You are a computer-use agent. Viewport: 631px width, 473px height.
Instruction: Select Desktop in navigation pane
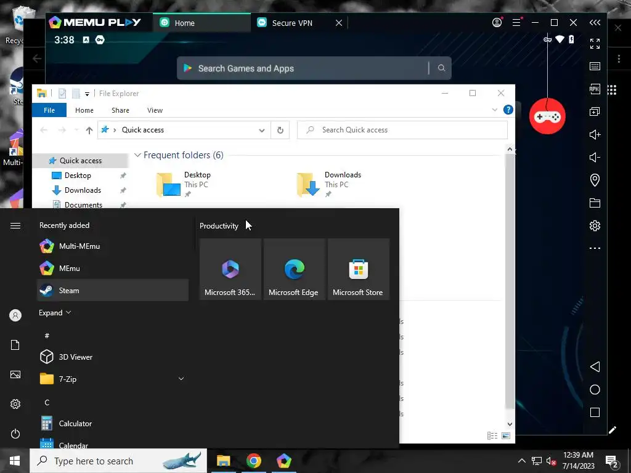click(77, 176)
